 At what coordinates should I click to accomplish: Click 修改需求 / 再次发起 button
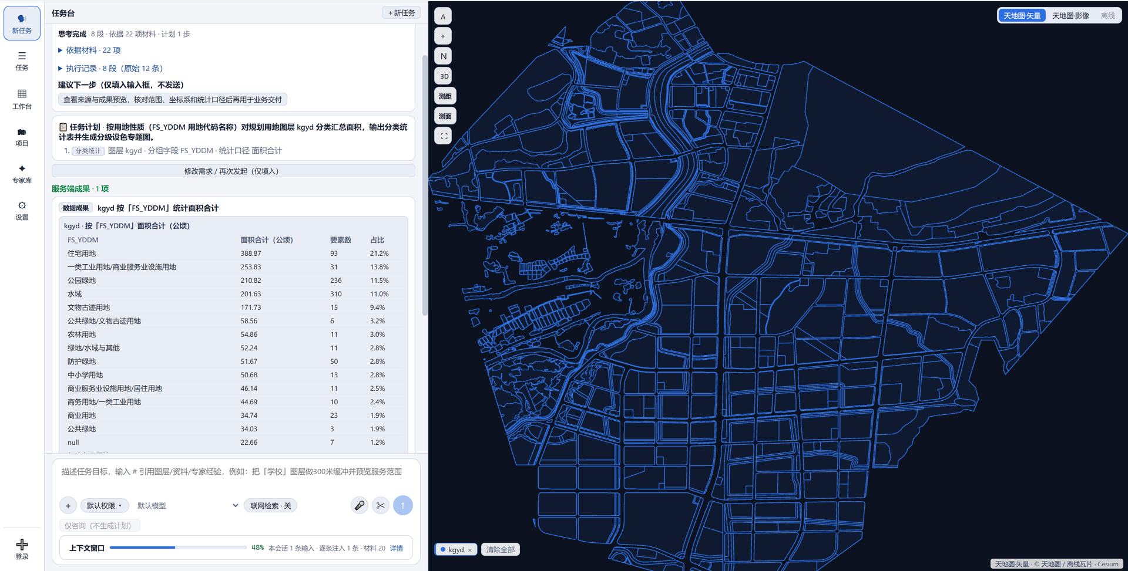coord(233,171)
